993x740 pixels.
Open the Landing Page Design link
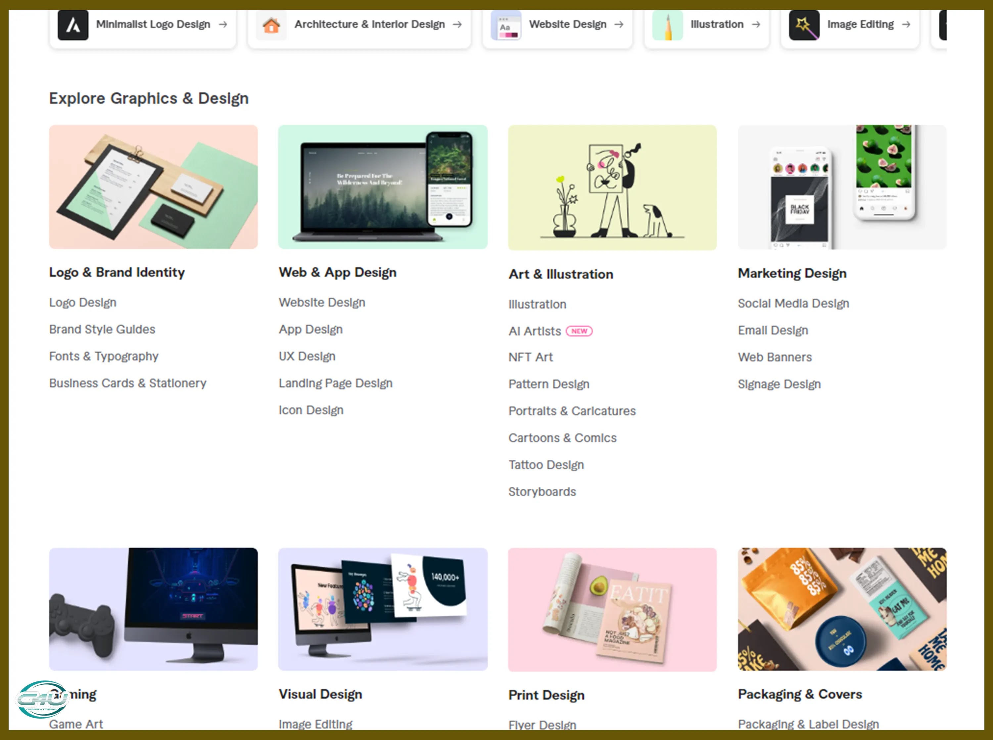click(336, 384)
